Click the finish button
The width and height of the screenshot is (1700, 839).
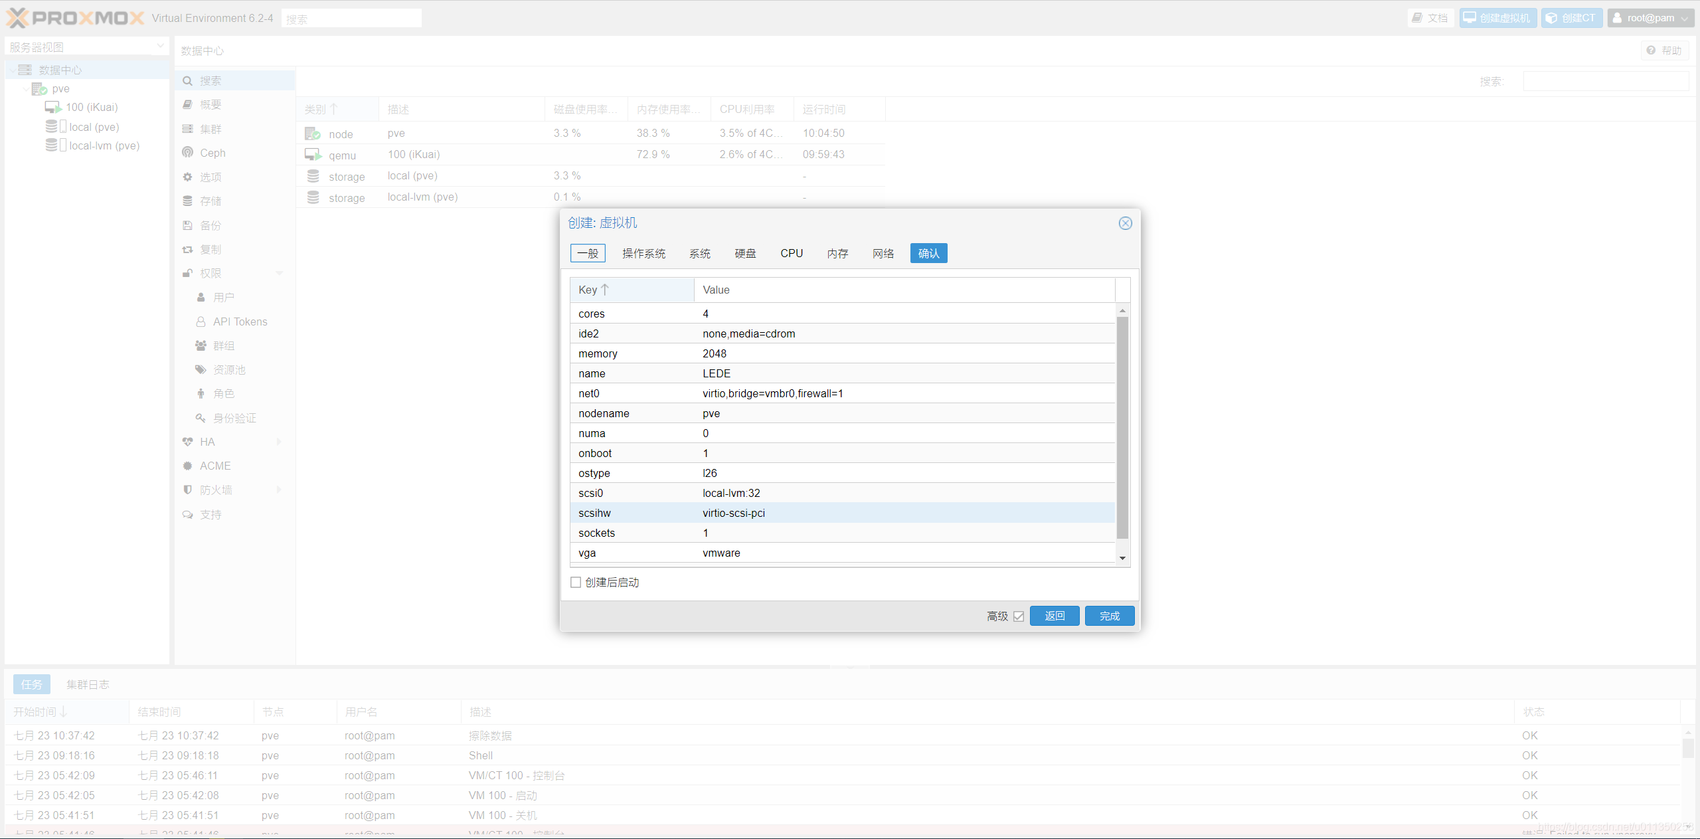1109,616
